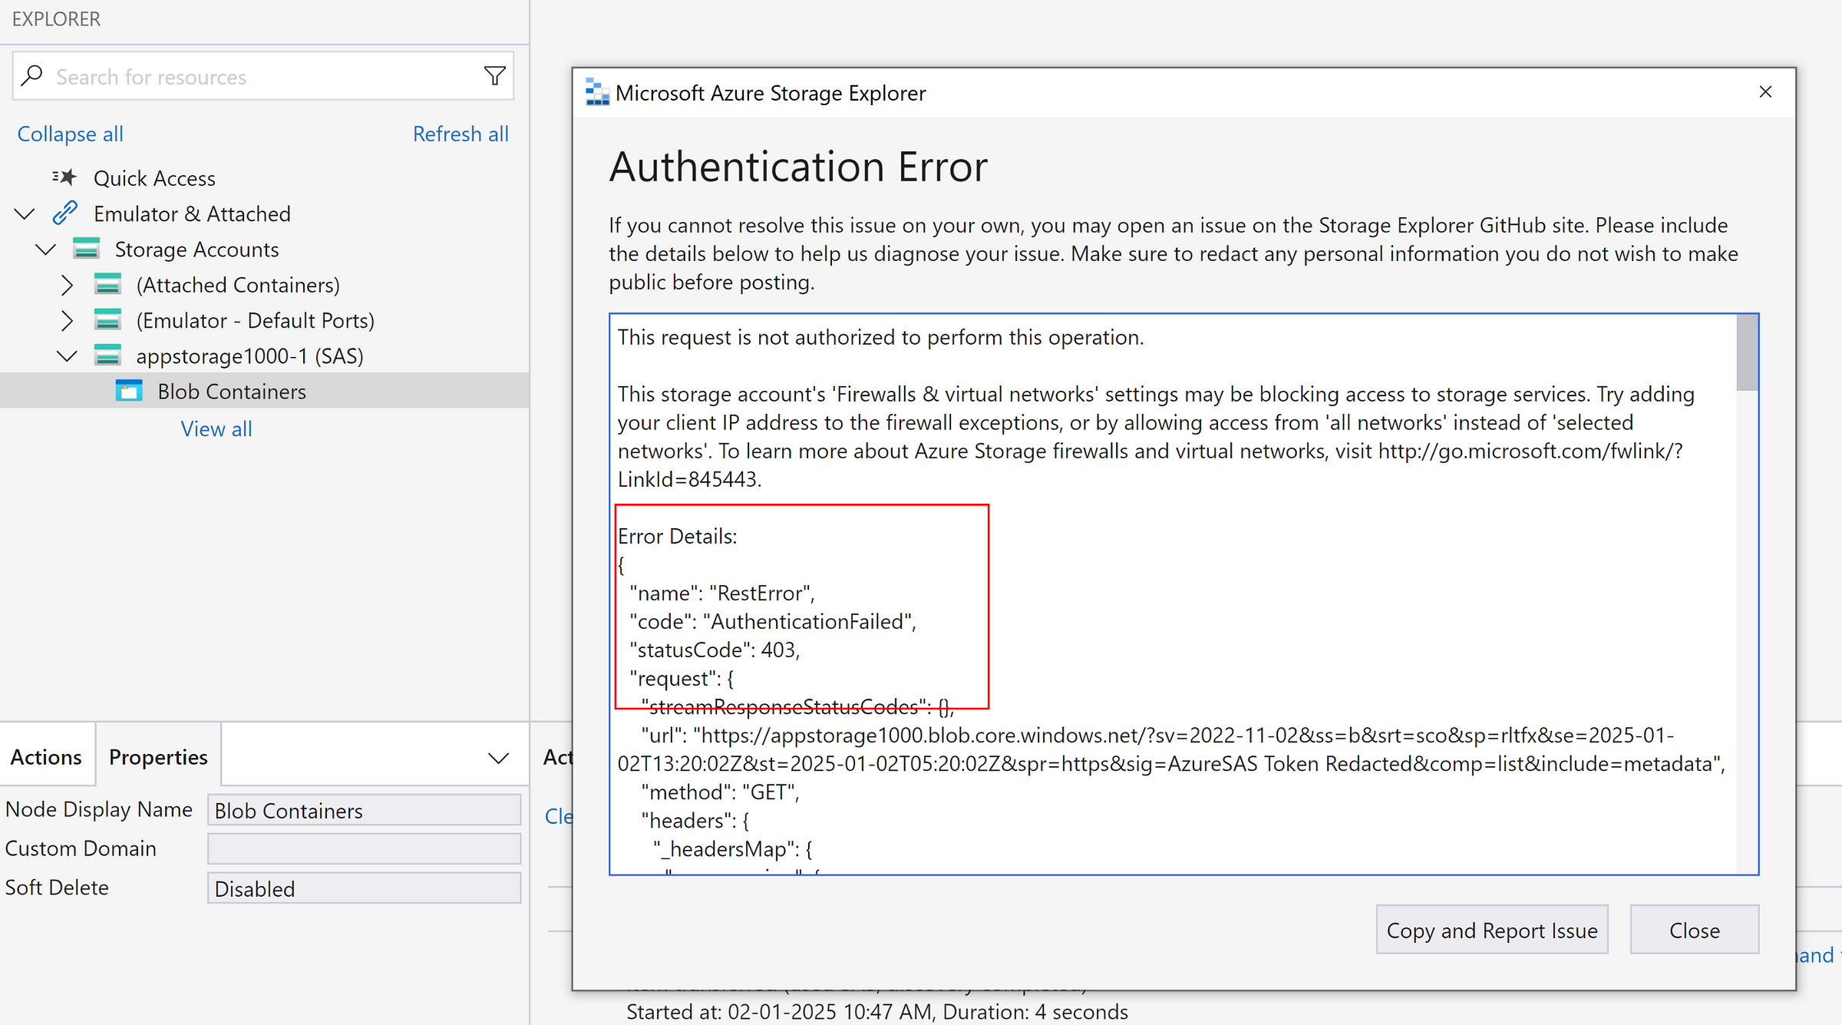Click the "name": "RestError" line

[722, 593]
